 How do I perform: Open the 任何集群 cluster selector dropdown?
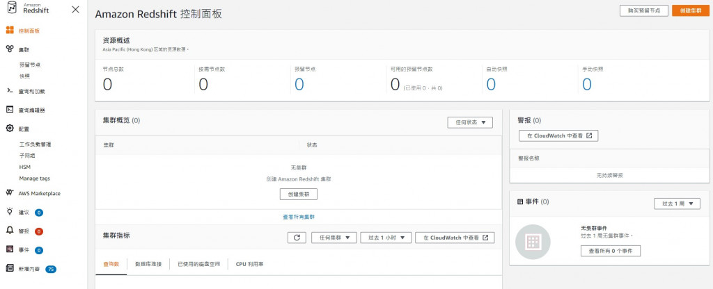[x=334, y=238]
